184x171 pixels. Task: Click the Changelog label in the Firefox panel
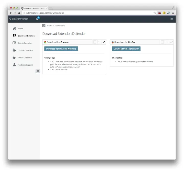coord(117,58)
